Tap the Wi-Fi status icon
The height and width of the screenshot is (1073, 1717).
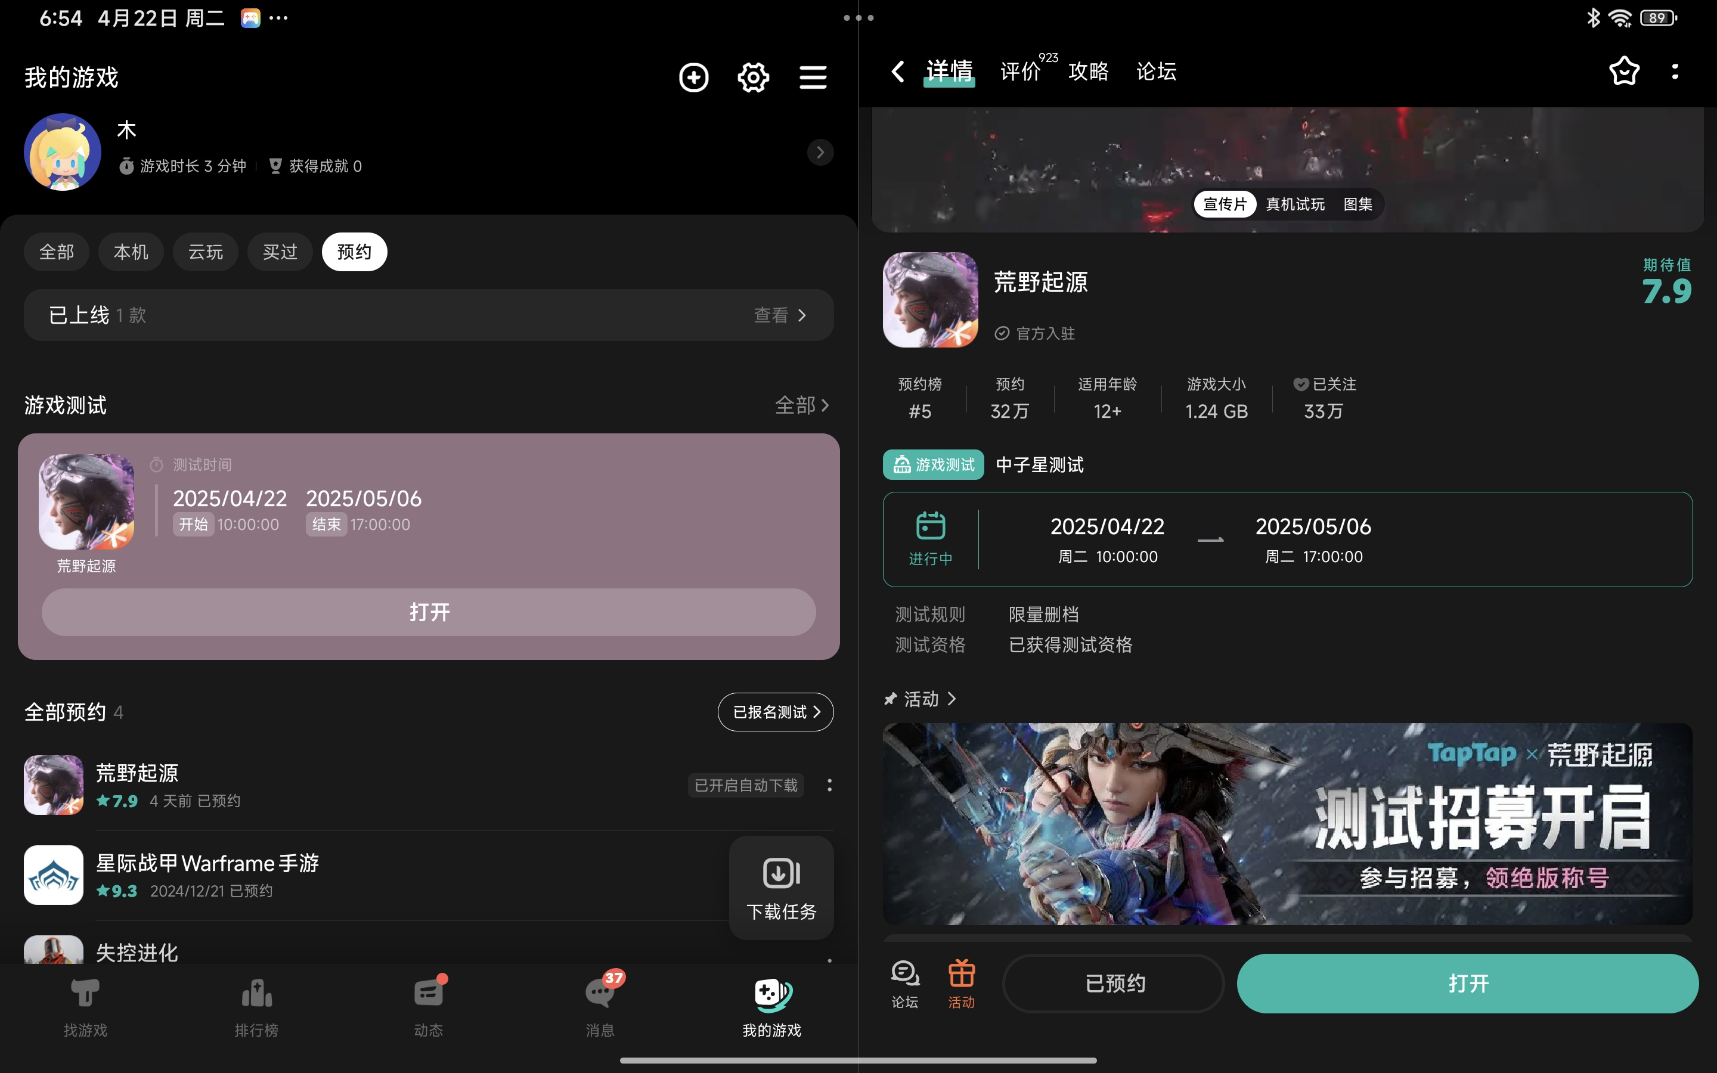tap(1620, 18)
